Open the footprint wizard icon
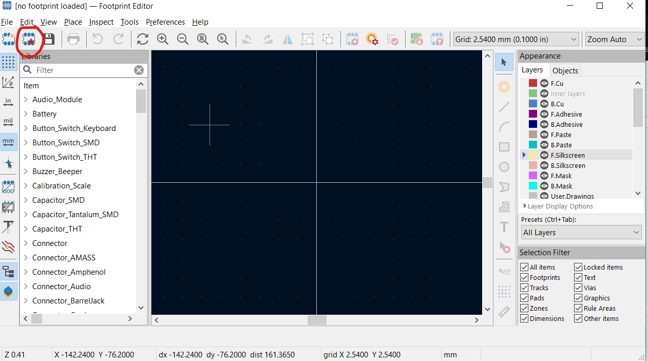648x361 pixels. [x=28, y=39]
